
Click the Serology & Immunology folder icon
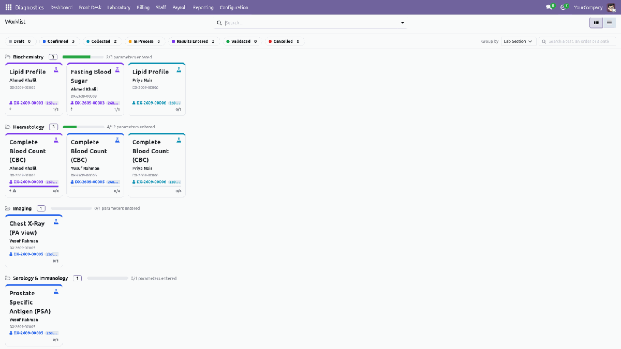pos(8,278)
